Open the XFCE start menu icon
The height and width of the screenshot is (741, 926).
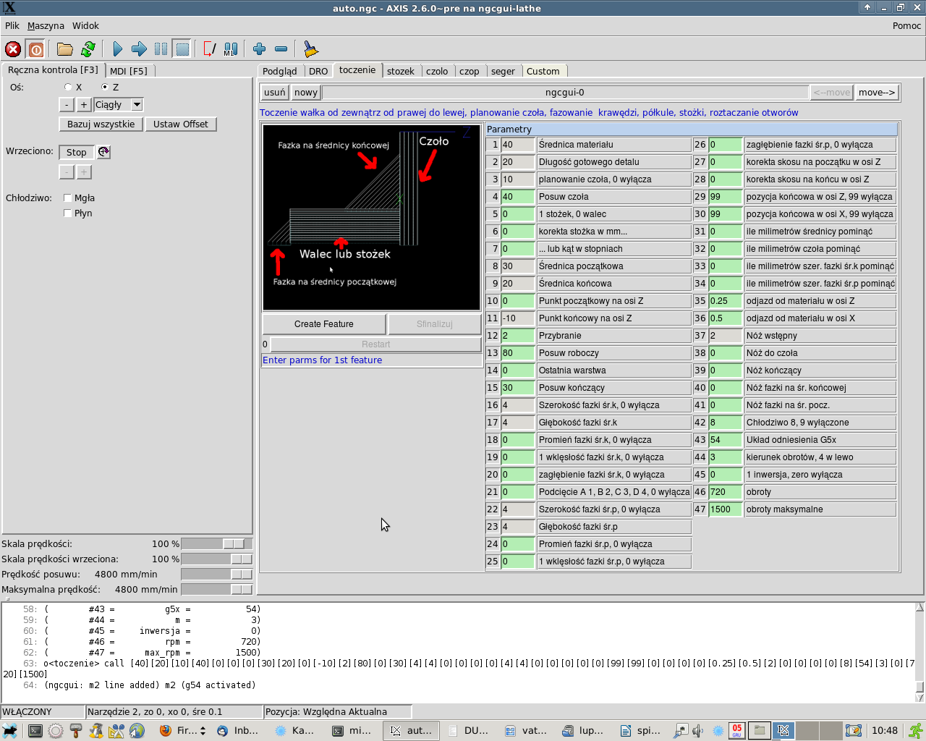9,730
